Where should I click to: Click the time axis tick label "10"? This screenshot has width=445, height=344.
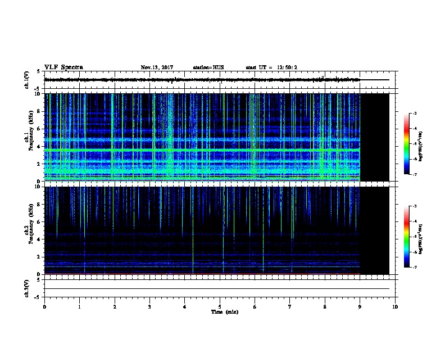coord(395,306)
